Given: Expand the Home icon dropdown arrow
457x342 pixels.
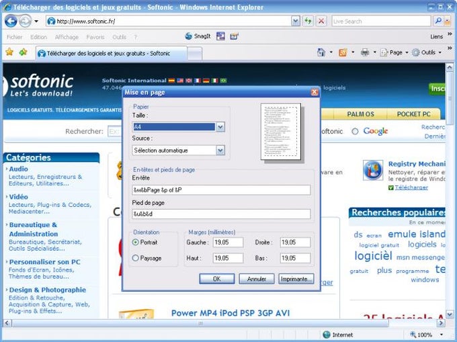Looking at the screenshot, I should coord(331,52).
